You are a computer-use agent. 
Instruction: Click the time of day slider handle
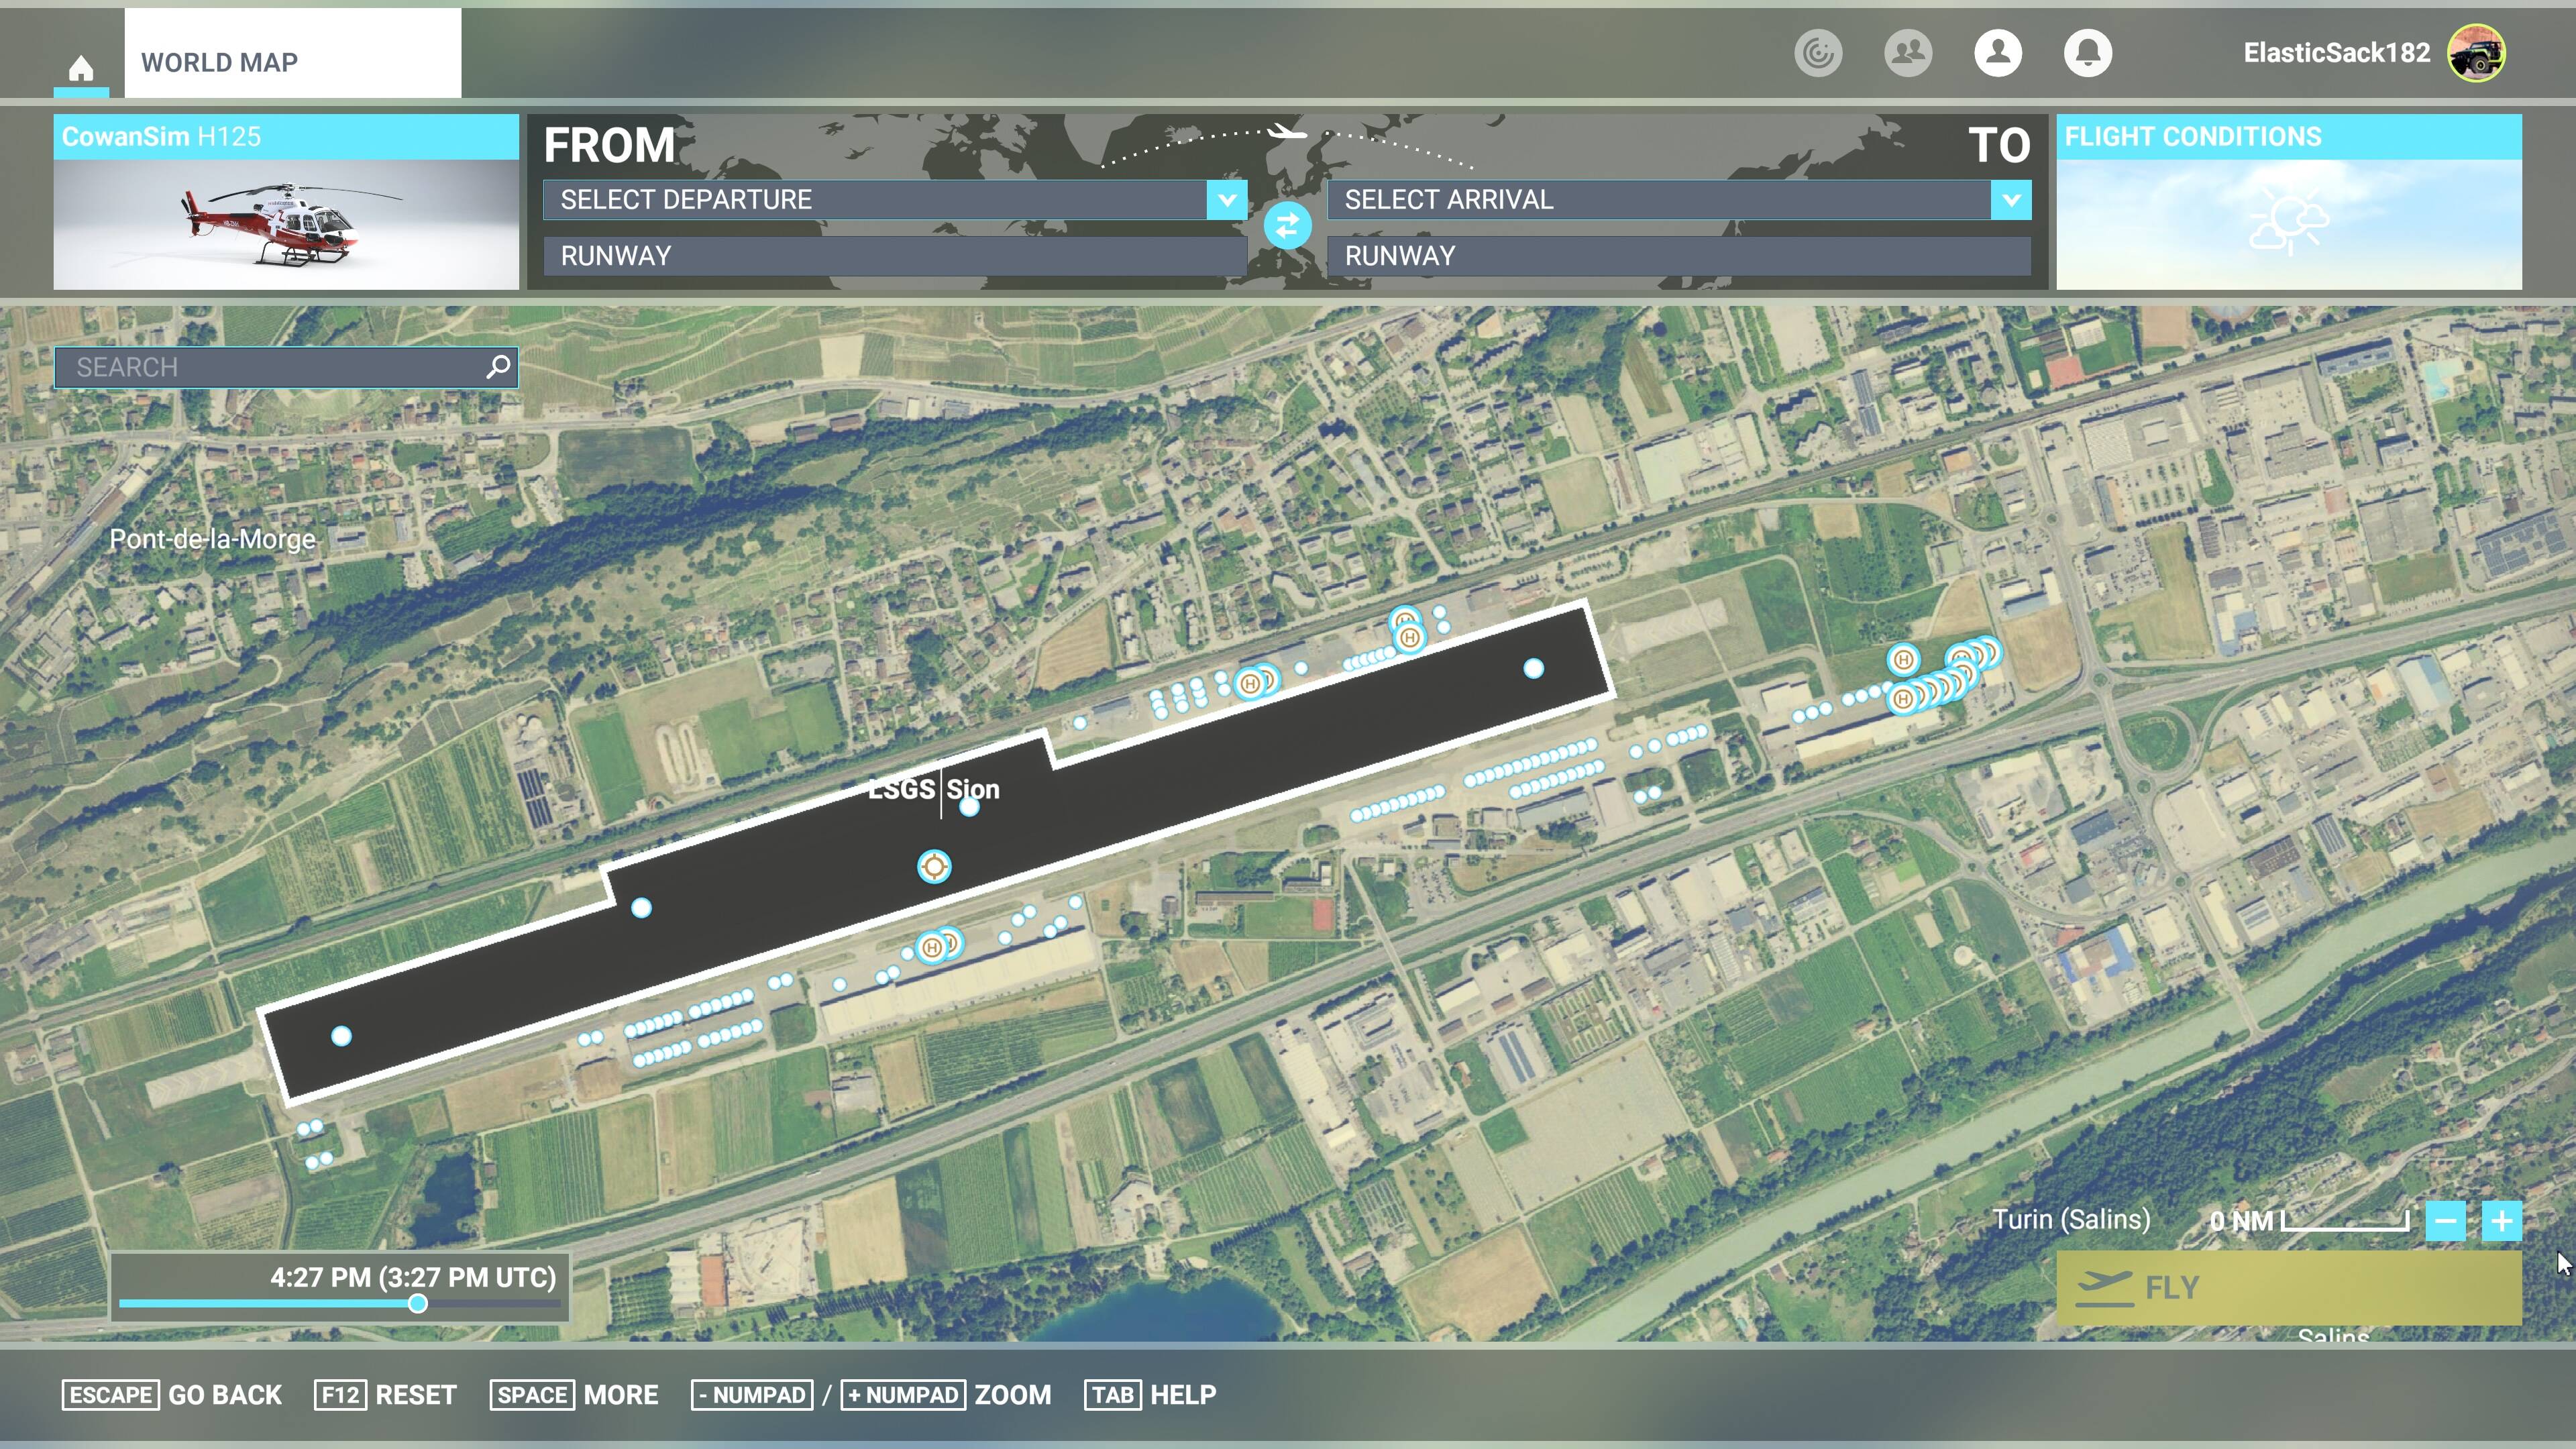click(x=418, y=1303)
